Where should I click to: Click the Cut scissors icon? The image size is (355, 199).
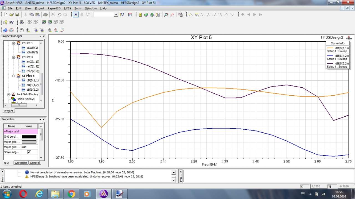pyautogui.click(x=25, y=15)
